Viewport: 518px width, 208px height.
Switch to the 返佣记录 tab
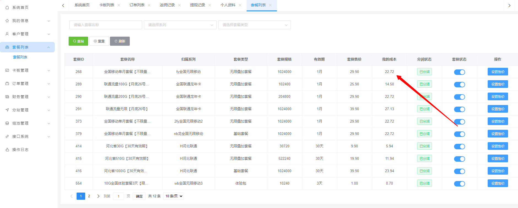pyautogui.click(x=167, y=5)
